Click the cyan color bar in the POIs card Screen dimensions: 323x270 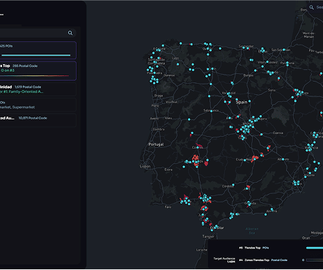(36, 55)
